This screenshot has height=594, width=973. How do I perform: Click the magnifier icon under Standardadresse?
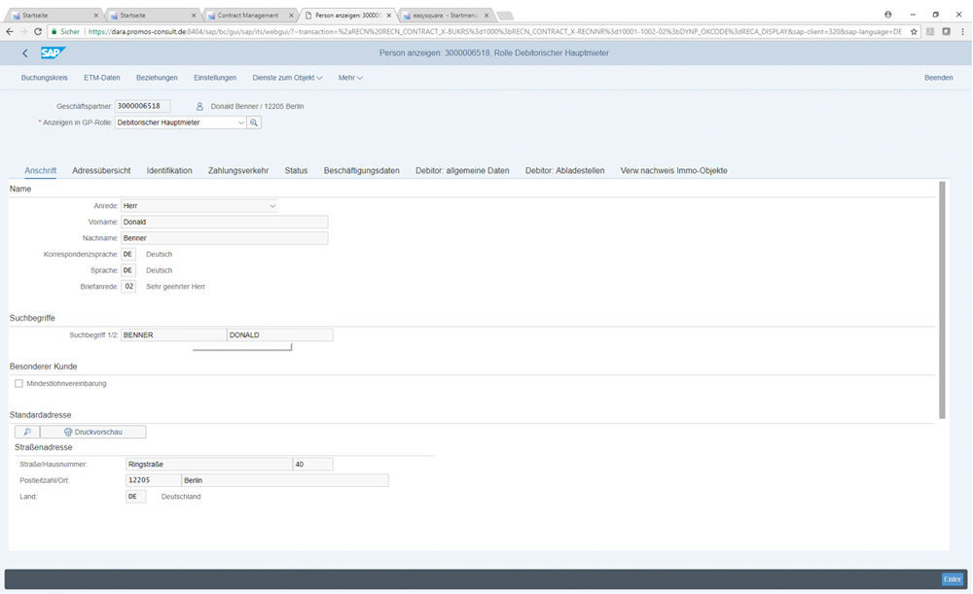(x=26, y=432)
